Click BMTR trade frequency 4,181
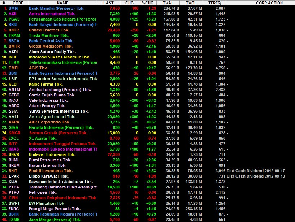Image resolution: width=295 pixels, height=222 pixels. coord(220,46)
